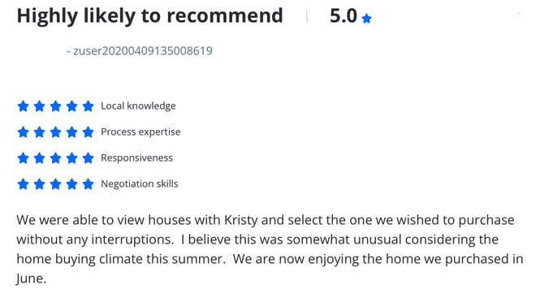Click the Process expertise label
The height and width of the screenshot is (293, 540).
pyautogui.click(x=140, y=131)
